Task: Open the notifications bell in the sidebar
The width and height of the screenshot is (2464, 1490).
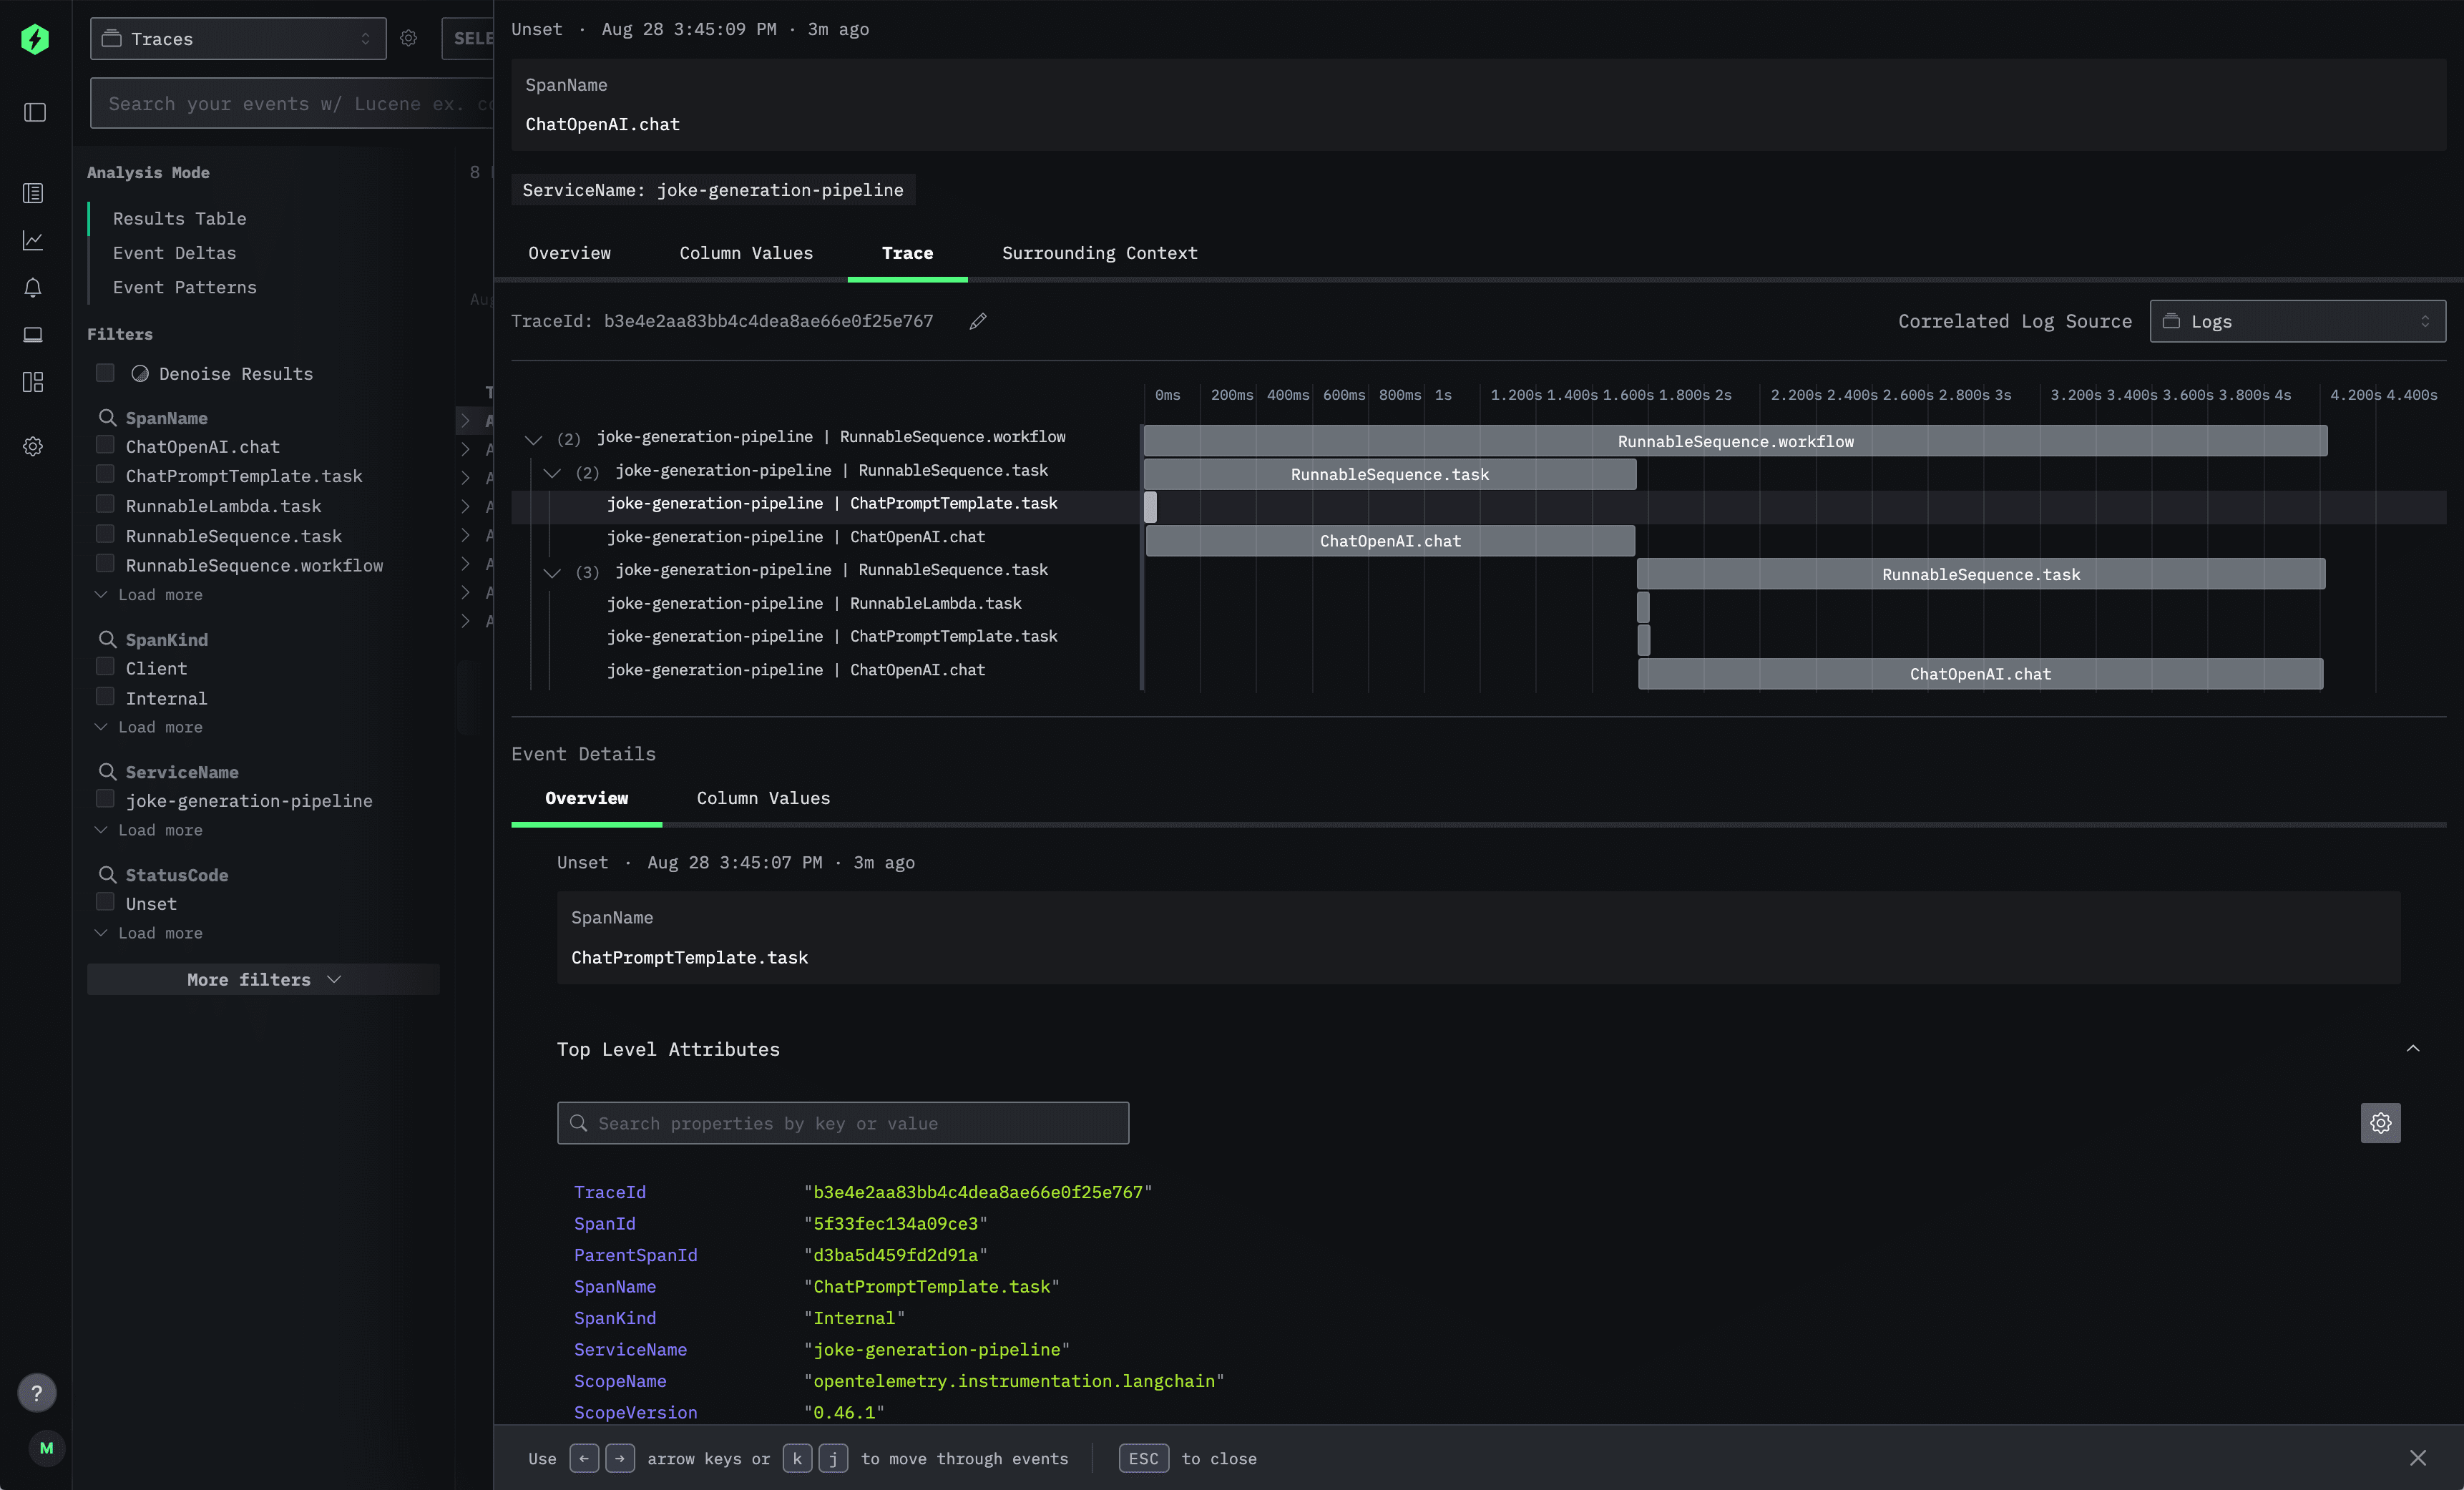Action: (x=33, y=288)
